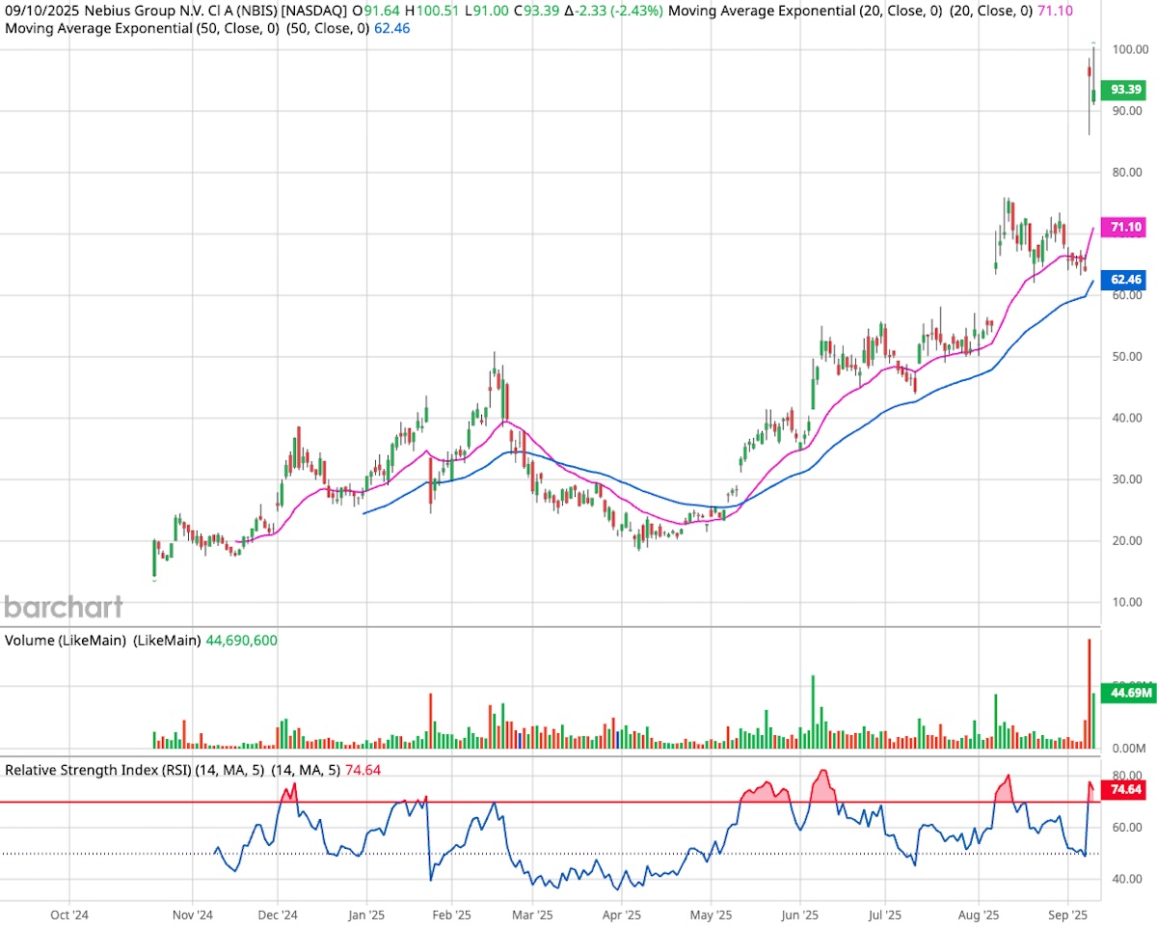Viewport: 1157px width, 929px height.
Task: Click the blue 62.46 EMA price flag
Action: (1124, 280)
